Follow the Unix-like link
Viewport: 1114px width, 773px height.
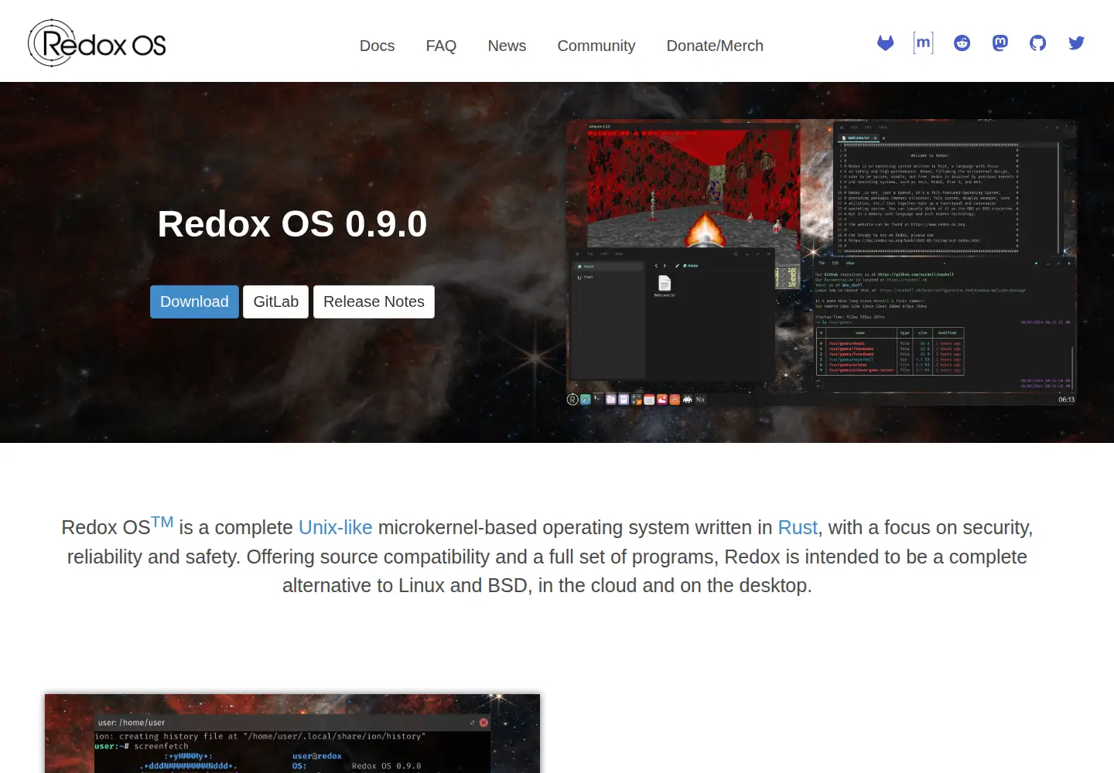click(x=336, y=527)
